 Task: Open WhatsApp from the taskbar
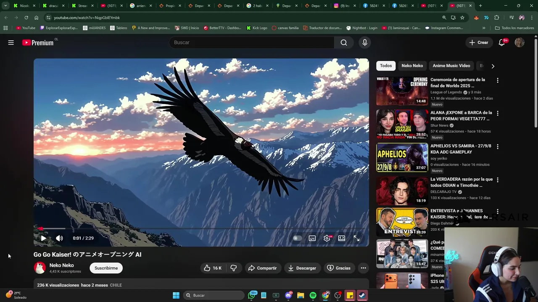252,295
